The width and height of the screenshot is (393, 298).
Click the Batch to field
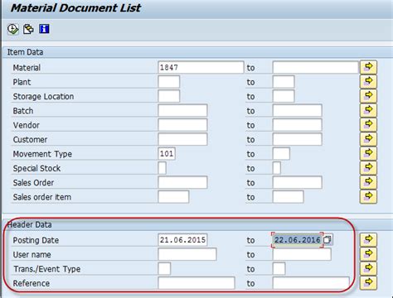tap(298, 111)
